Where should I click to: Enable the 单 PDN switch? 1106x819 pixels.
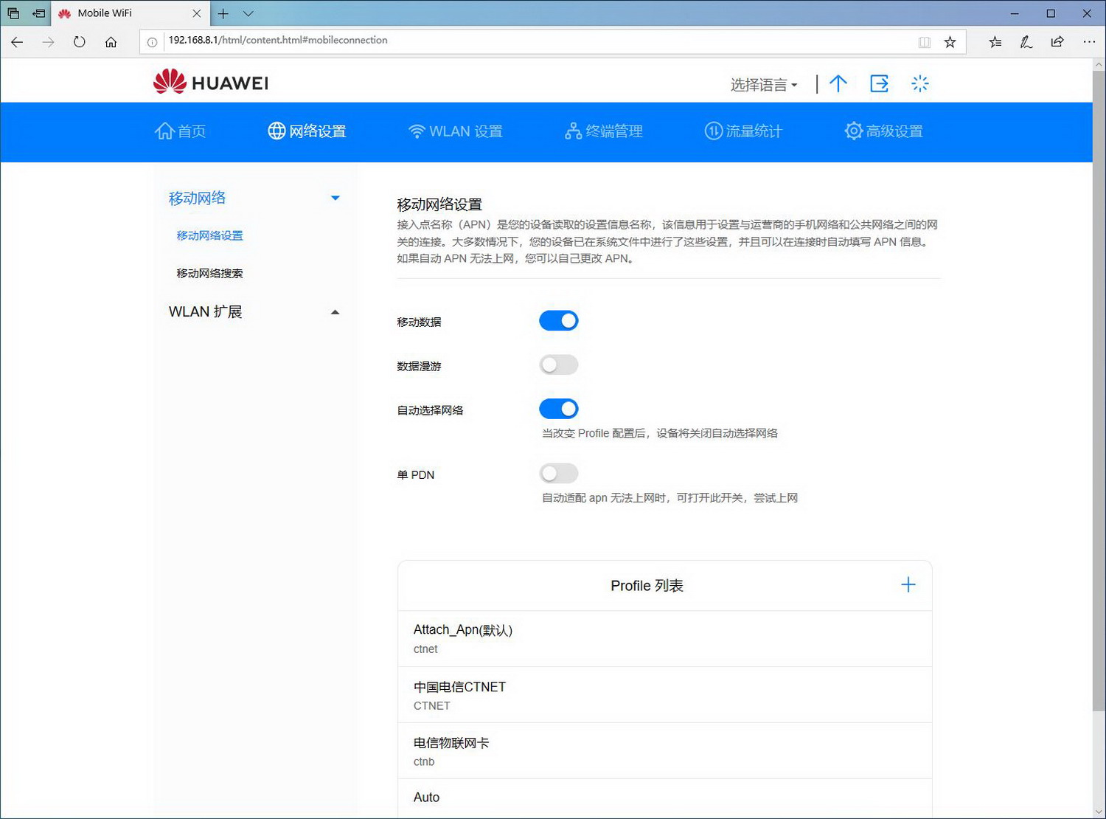pyautogui.click(x=558, y=473)
